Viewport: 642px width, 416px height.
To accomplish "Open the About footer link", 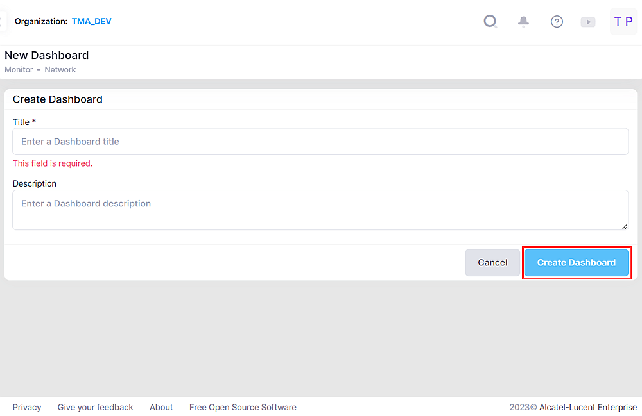I will coord(161,407).
